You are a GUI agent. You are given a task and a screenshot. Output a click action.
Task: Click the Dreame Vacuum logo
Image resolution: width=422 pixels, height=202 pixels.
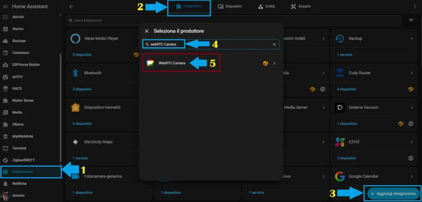(x=340, y=107)
